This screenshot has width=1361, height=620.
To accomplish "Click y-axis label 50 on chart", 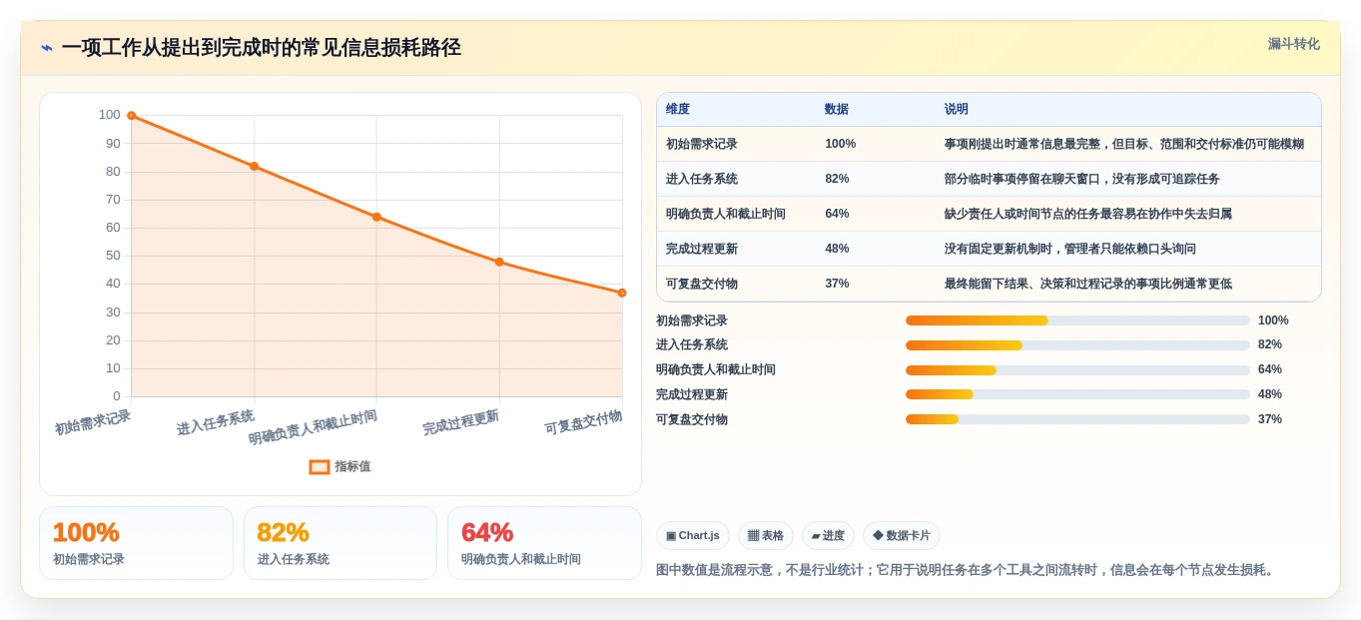I will coord(113,256).
